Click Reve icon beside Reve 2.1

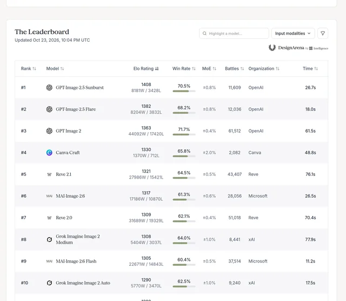click(x=49, y=174)
